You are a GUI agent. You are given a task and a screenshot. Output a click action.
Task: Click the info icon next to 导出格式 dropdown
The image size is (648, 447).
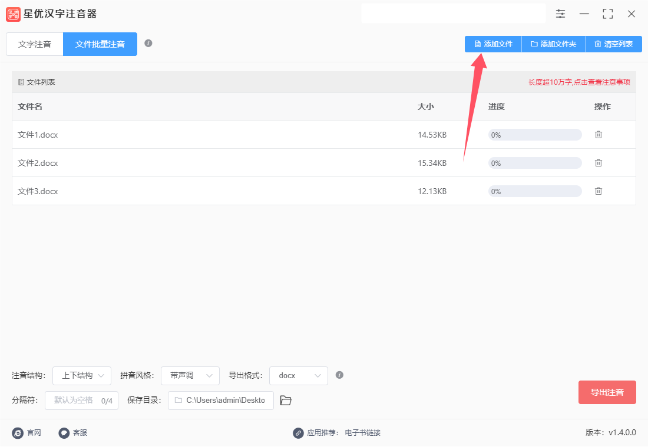pos(339,375)
